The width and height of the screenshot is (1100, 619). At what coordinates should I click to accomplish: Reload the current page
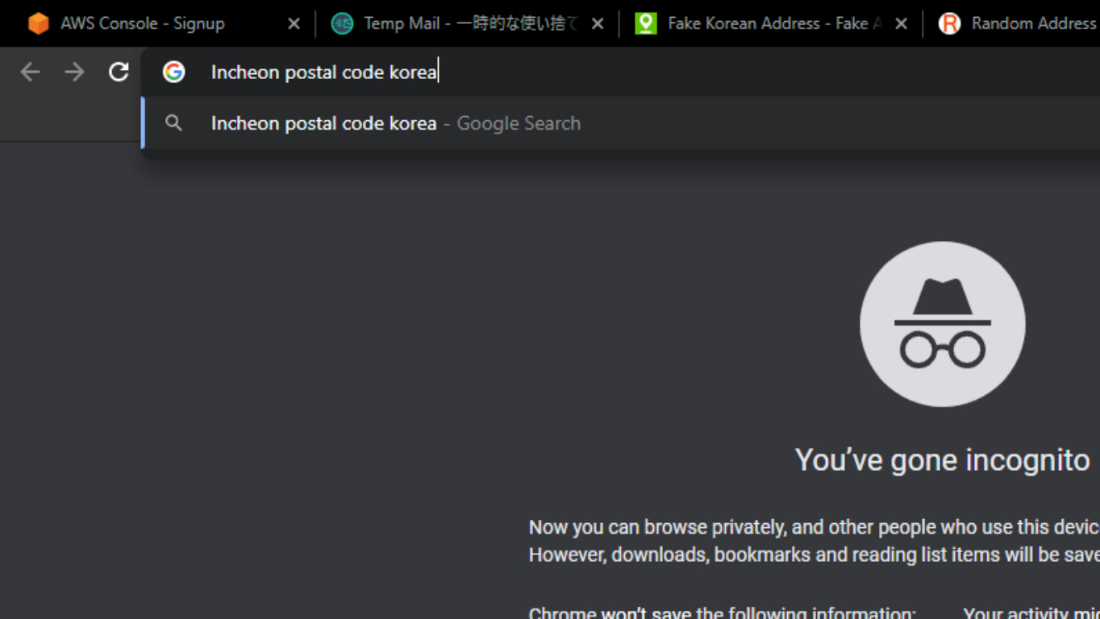[119, 72]
